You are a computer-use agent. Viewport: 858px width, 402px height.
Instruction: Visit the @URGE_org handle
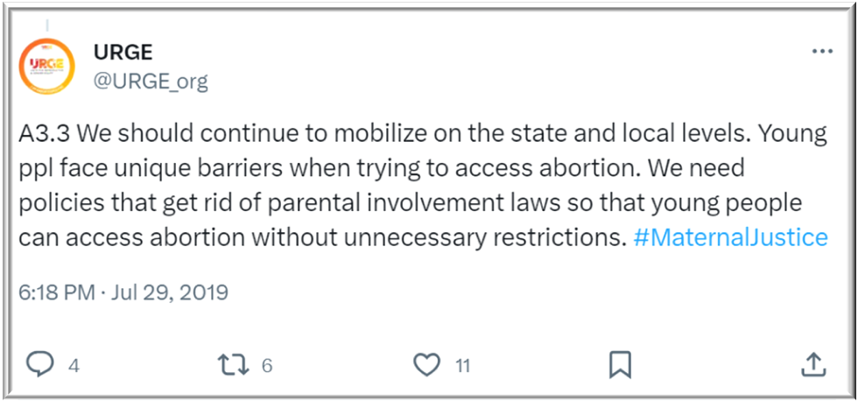tap(151, 81)
